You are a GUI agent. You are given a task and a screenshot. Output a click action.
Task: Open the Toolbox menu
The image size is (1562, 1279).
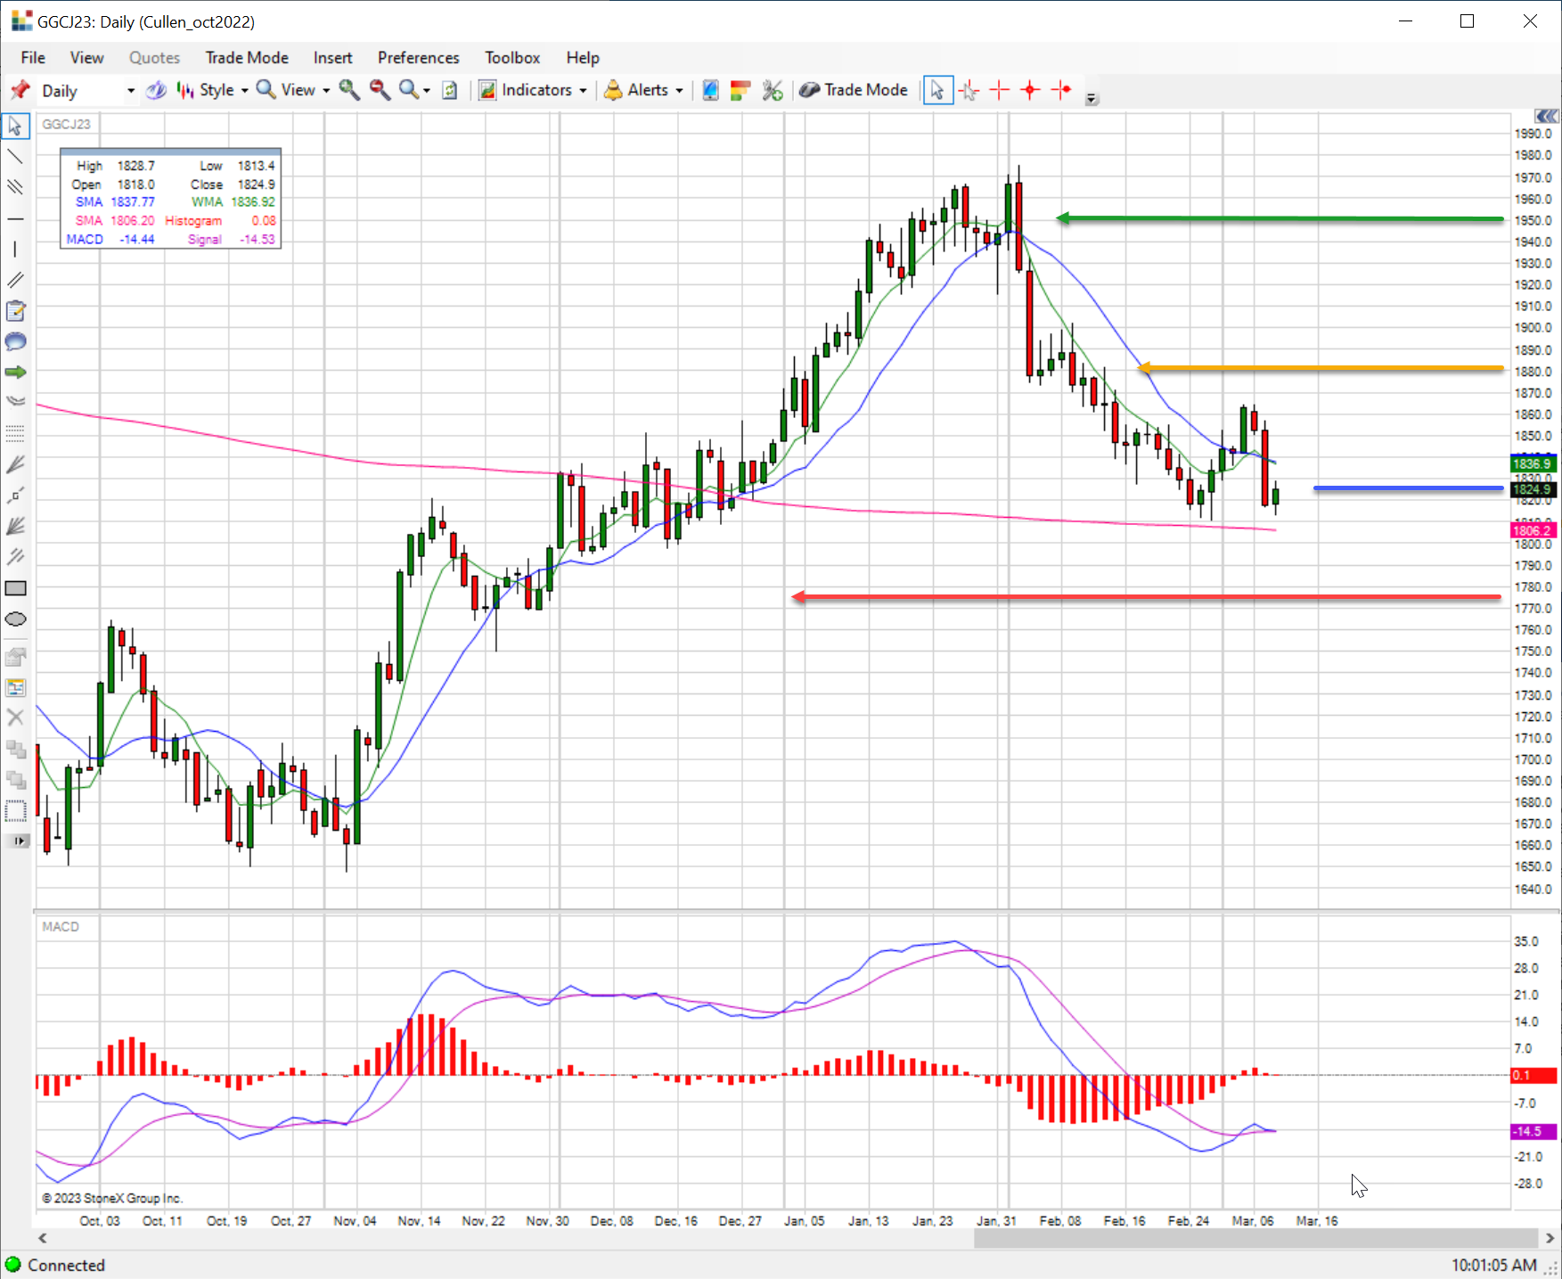512,58
